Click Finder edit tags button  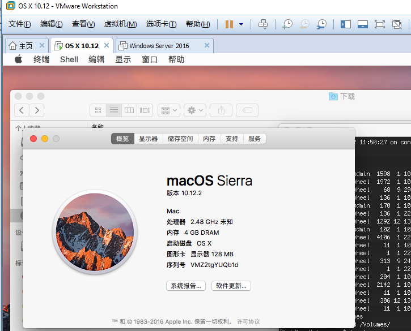247,110
